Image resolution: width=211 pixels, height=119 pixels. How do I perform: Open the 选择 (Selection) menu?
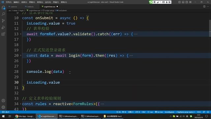coord(24,2)
